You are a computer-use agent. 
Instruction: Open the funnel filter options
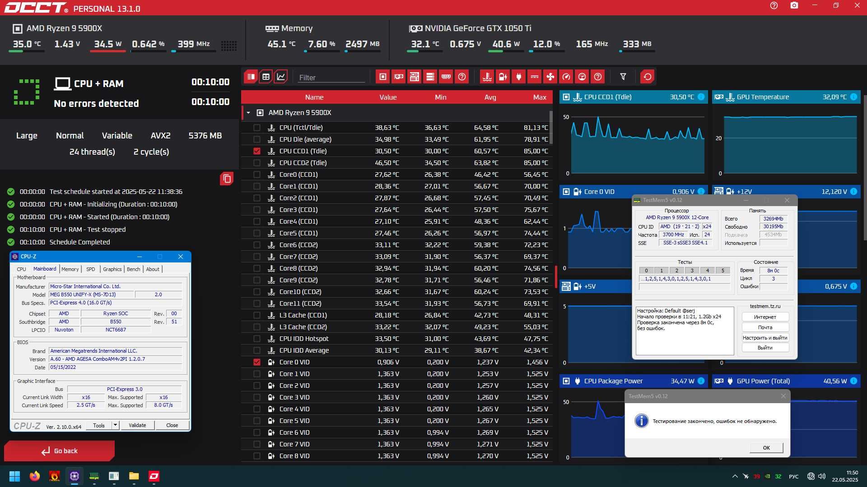pos(623,77)
